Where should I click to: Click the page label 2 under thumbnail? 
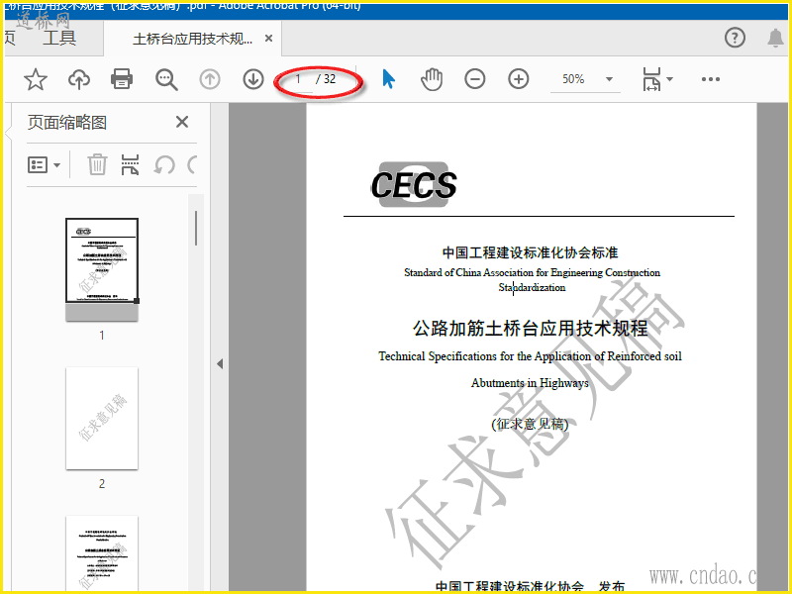click(102, 483)
